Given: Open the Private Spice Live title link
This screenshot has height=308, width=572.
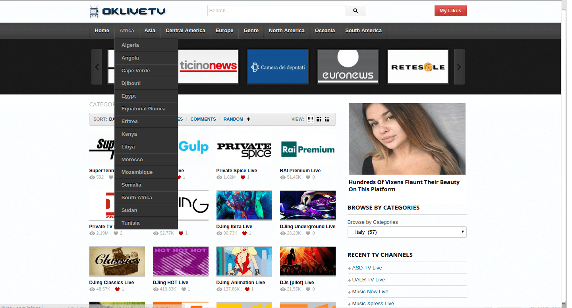Looking at the screenshot, I should pos(236,171).
